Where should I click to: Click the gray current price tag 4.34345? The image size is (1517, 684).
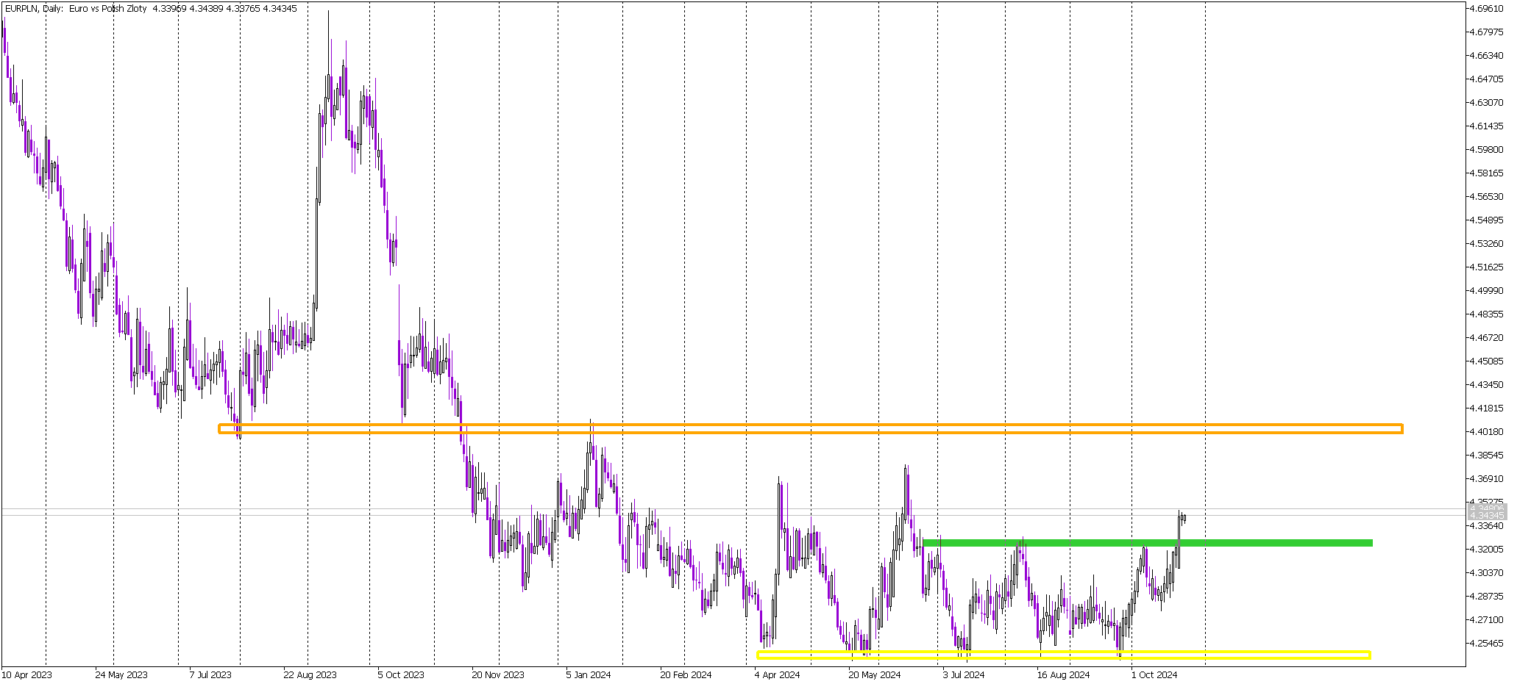[x=1487, y=516]
